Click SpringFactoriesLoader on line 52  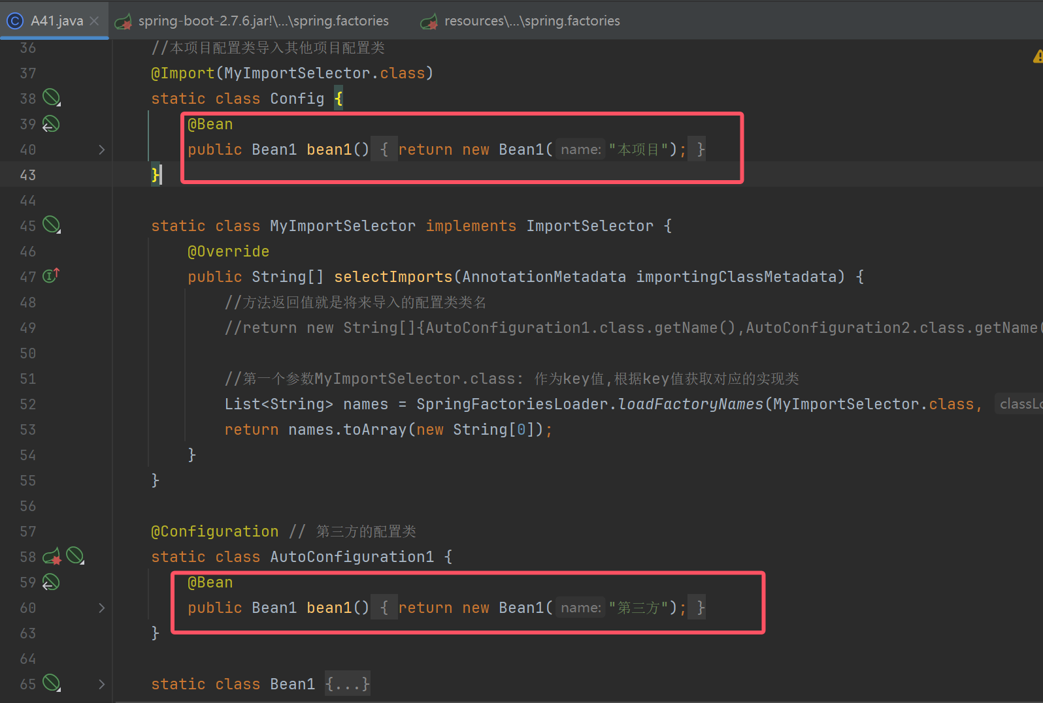512,404
